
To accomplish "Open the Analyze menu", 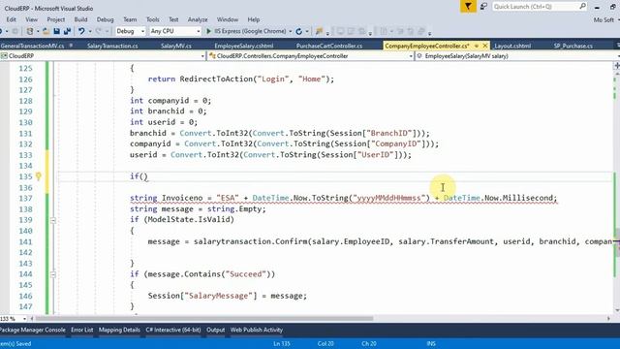I will tap(198, 19).
